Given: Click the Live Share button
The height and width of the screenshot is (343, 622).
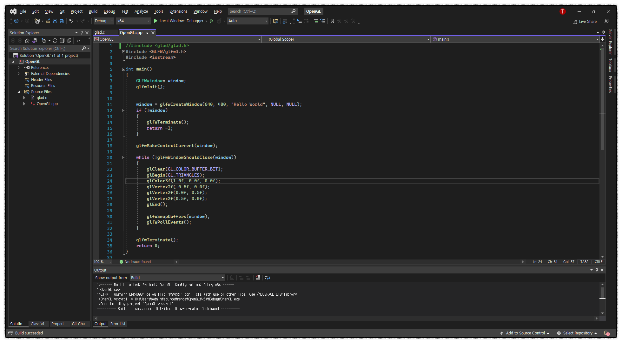Looking at the screenshot, I should tap(585, 22).
